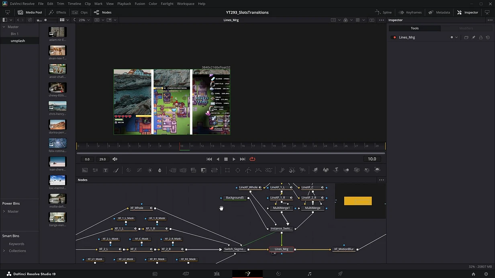
Task: Toggle Lines_Mrg enable switch in inspector
Action: pyautogui.click(x=394, y=37)
